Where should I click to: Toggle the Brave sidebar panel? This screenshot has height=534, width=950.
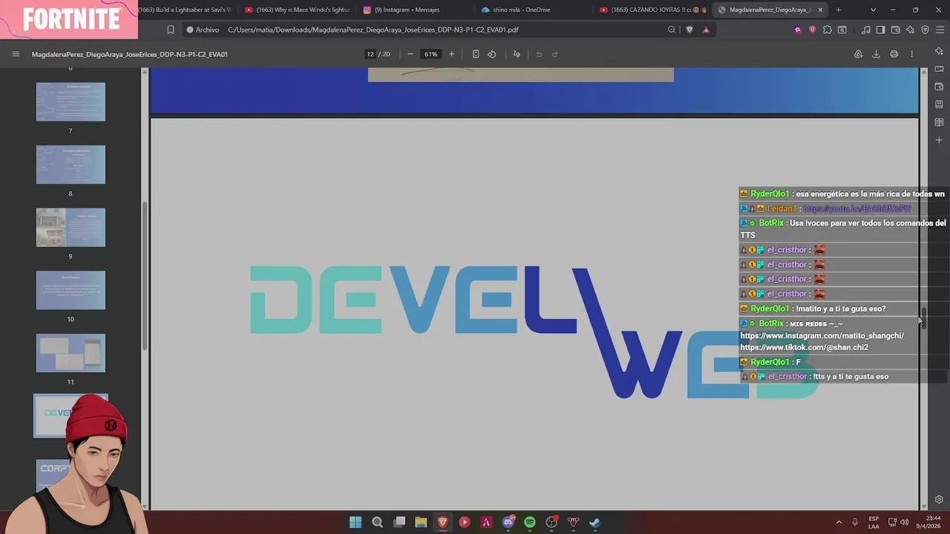pyautogui.click(x=880, y=30)
